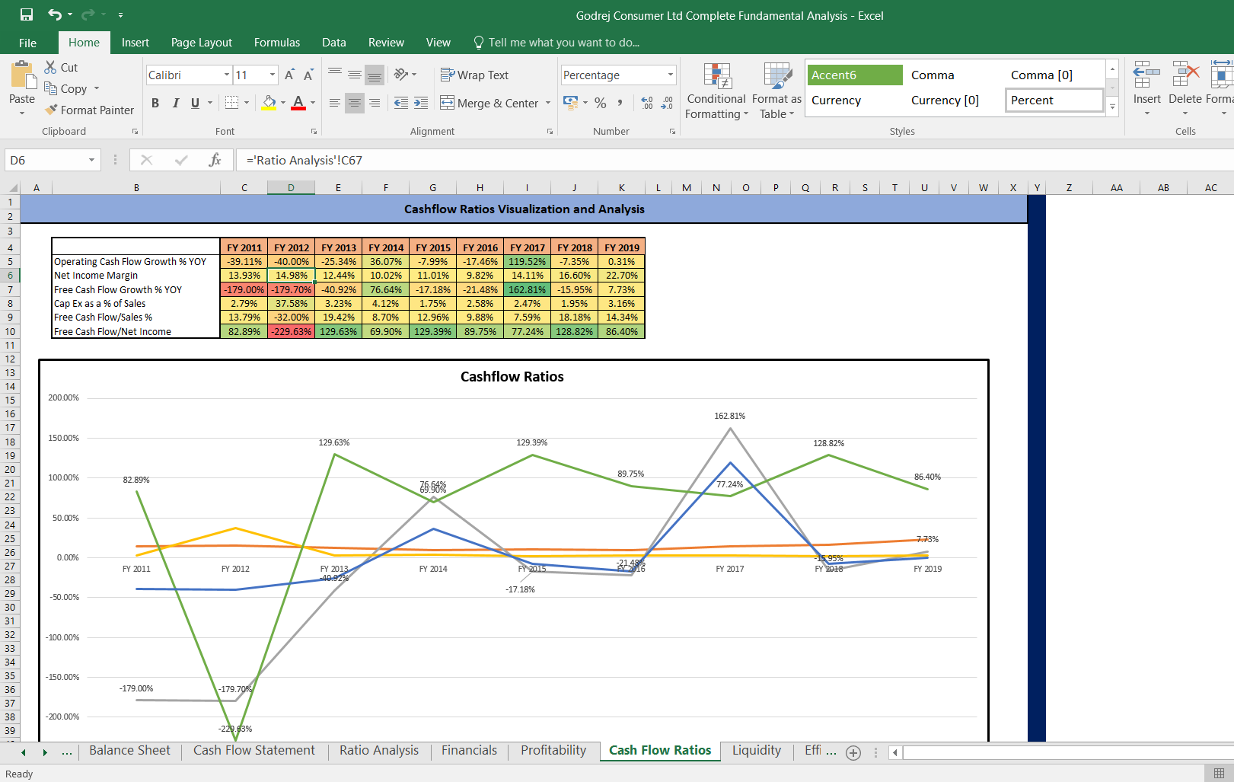Expand the Borders dropdown arrow
1234x782 pixels.
(247, 103)
